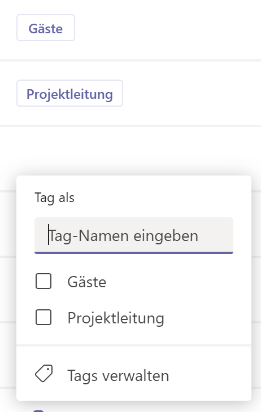Click the tag icon beside Tags verwalten

coord(43,373)
